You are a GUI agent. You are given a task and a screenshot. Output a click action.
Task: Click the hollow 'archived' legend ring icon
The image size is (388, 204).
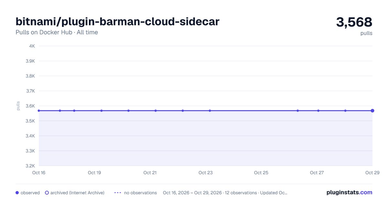point(47,193)
